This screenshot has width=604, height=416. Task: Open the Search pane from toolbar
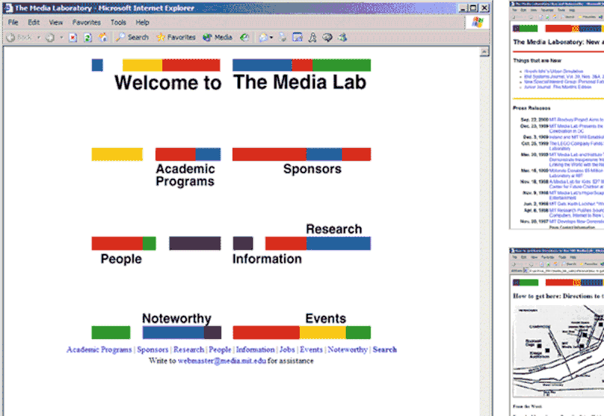coord(132,37)
